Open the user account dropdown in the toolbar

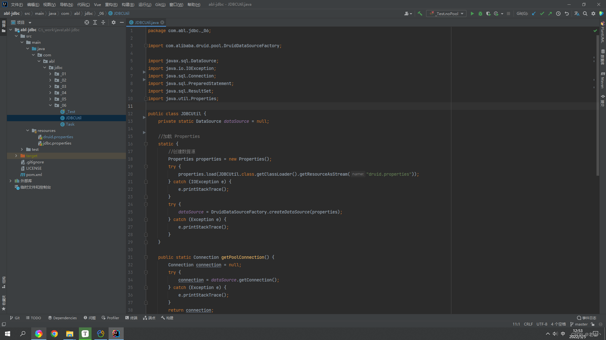(408, 14)
